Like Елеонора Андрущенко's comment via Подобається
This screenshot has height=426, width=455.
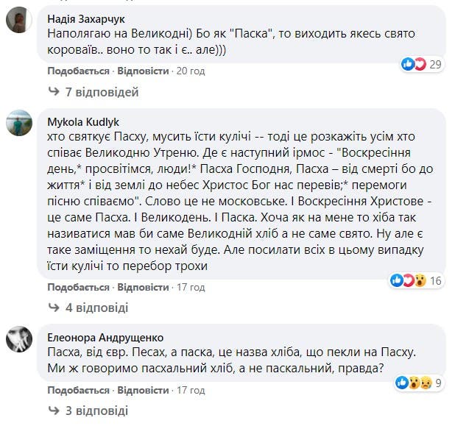coord(77,388)
